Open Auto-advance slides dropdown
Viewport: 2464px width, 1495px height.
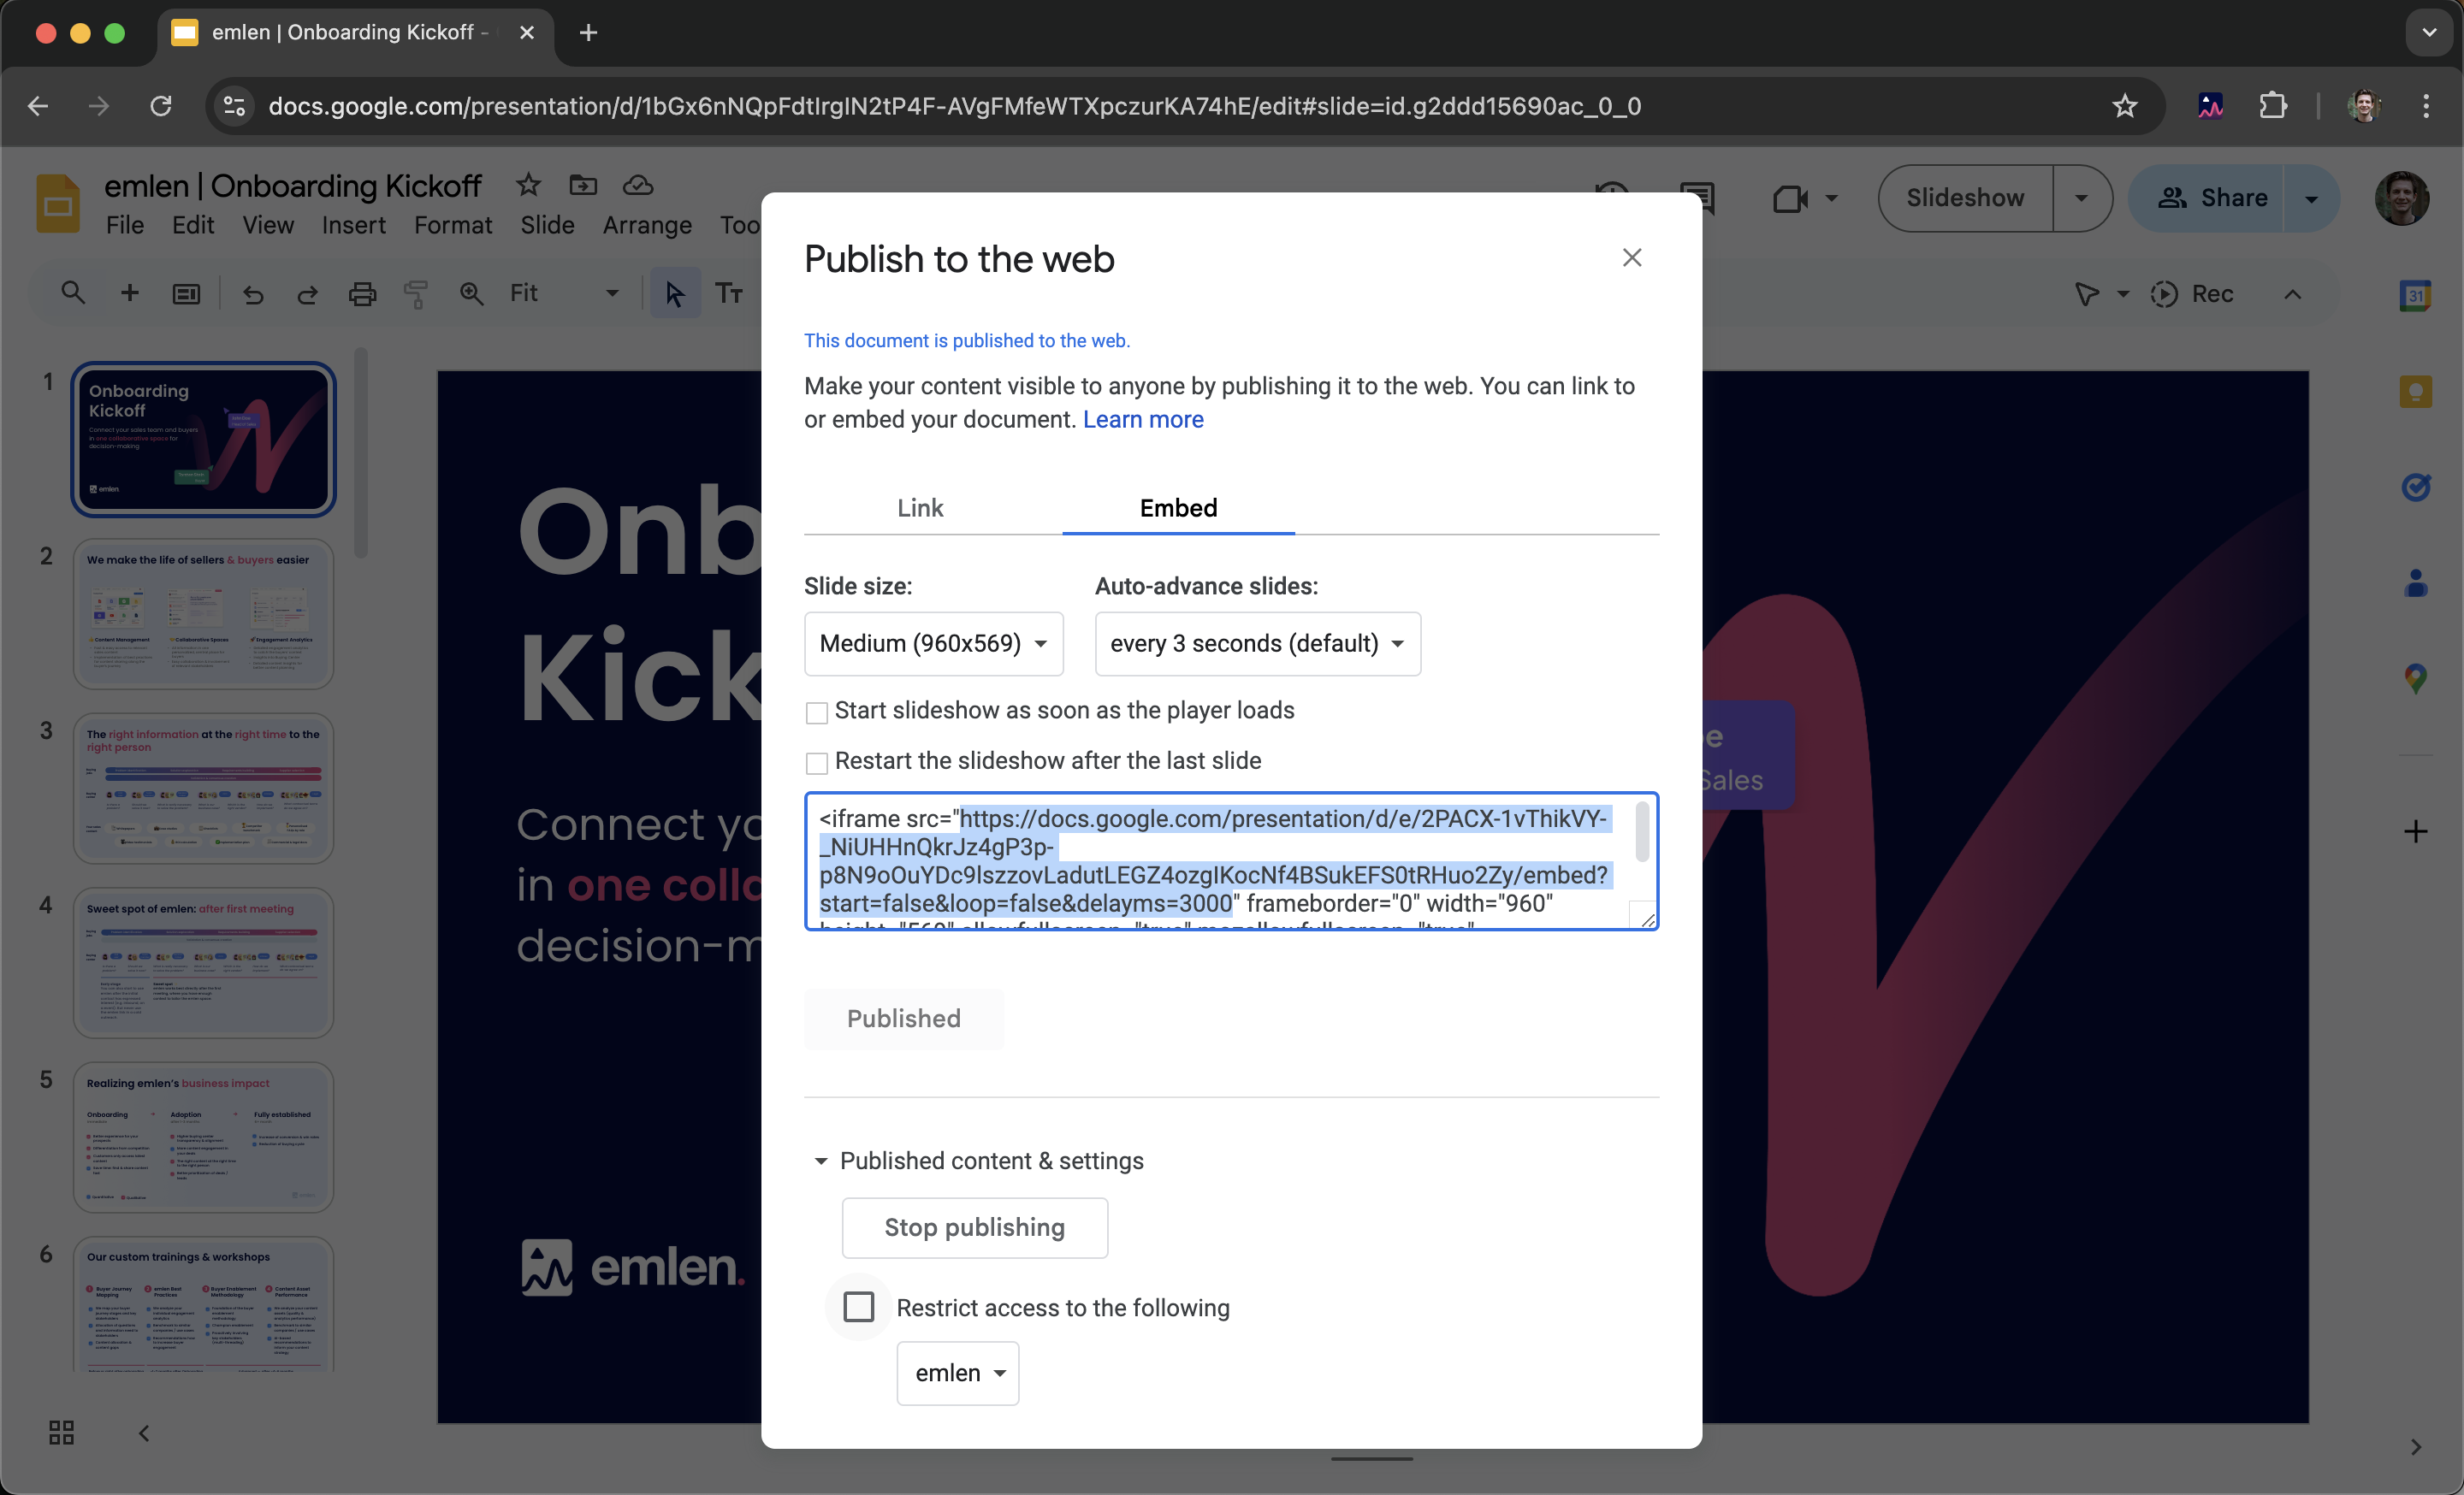pyautogui.click(x=1257, y=643)
